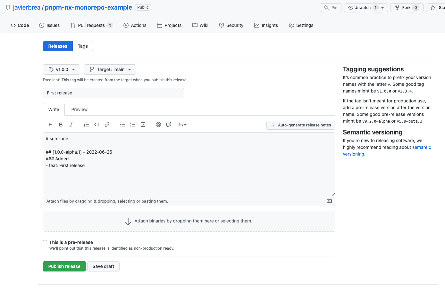Open the Target: main branch dropdown

pos(110,69)
